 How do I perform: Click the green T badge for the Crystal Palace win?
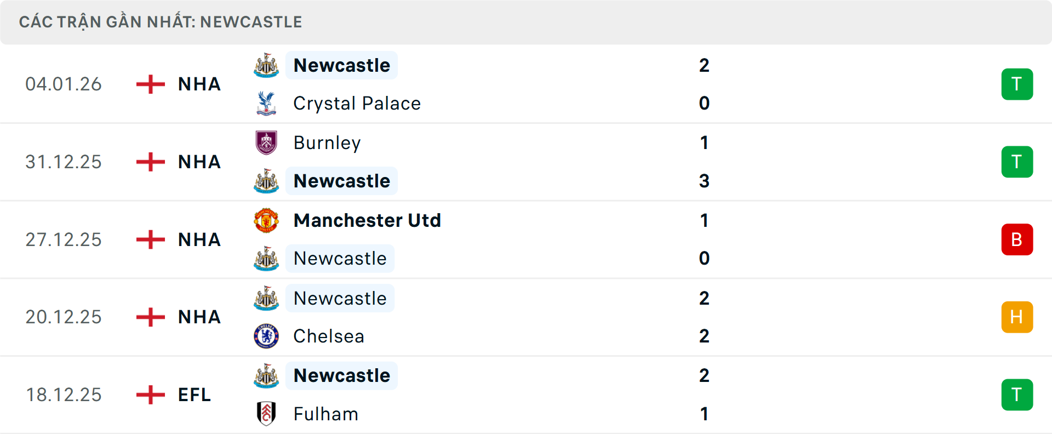(x=1017, y=84)
